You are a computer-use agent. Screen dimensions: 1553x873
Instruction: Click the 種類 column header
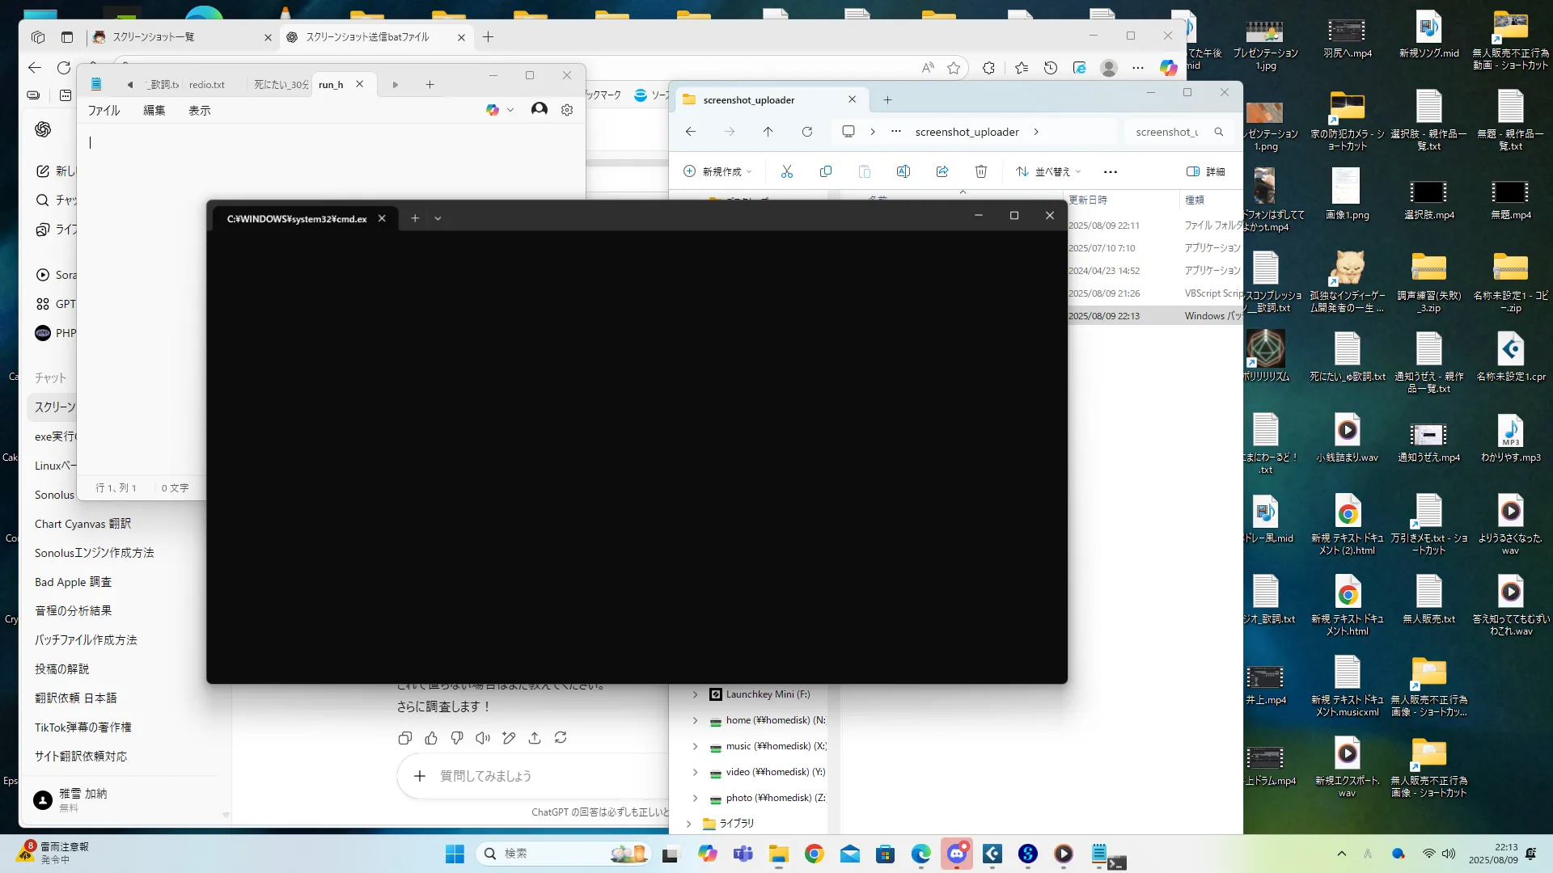[1195, 200]
